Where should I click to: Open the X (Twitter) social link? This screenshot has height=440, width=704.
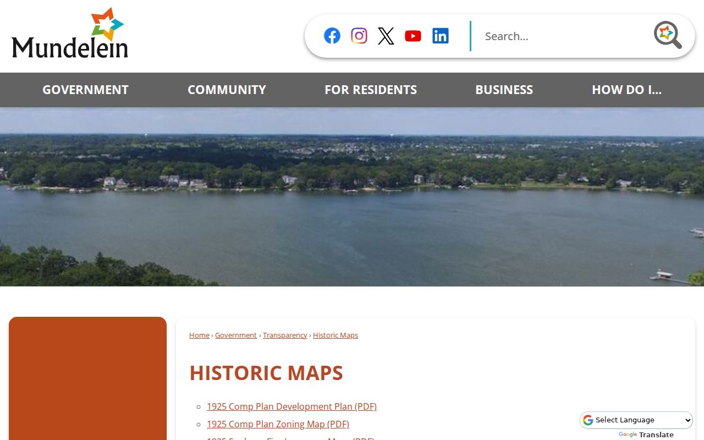pos(386,36)
